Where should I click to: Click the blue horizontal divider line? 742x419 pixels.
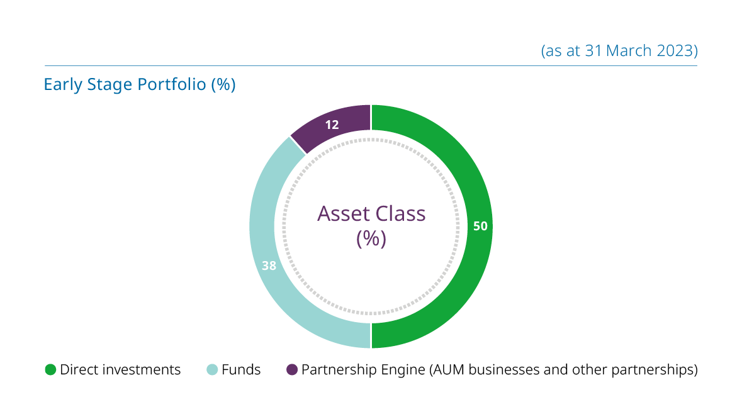point(371,65)
